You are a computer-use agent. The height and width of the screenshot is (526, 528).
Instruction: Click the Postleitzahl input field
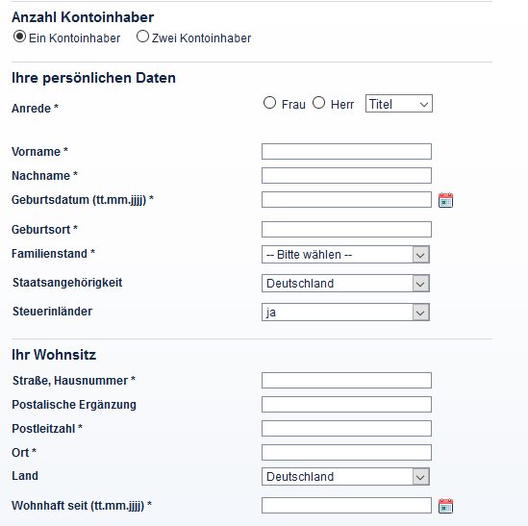pyautogui.click(x=346, y=428)
